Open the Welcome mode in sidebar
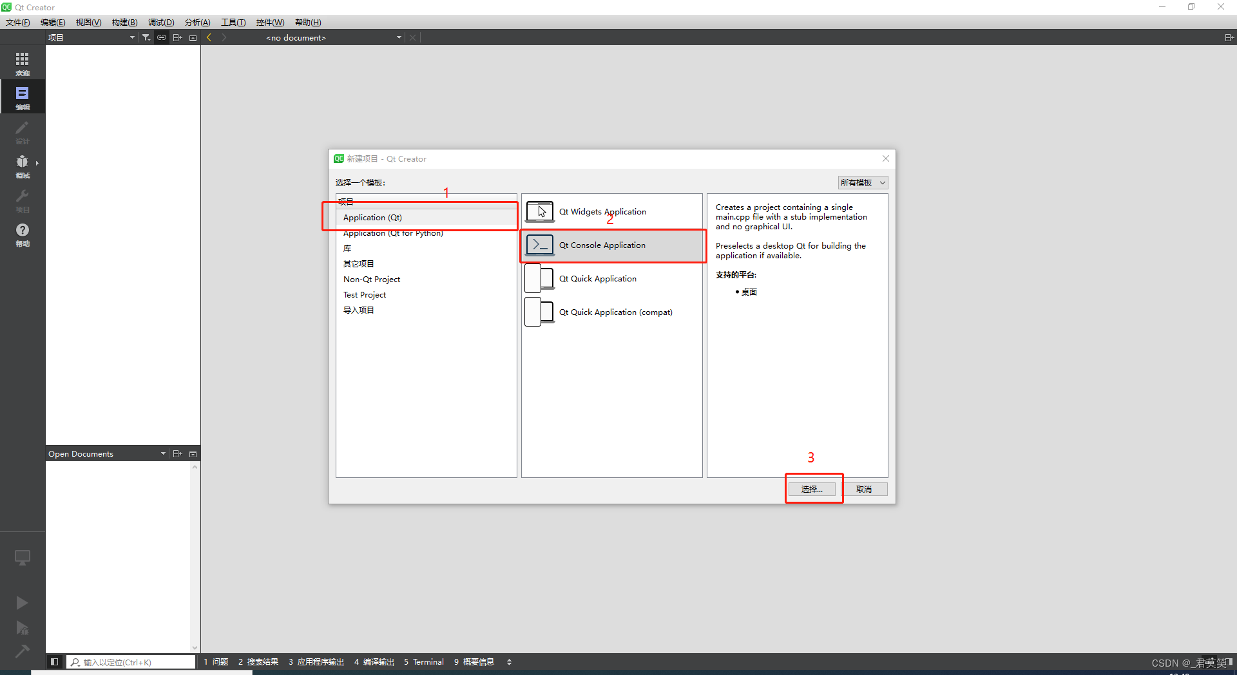Screen dimensions: 1237x675 (23, 64)
